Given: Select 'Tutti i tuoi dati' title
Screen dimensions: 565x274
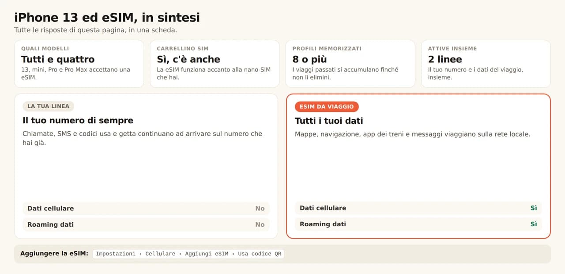Looking at the screenshot, I should coord(329,121).
